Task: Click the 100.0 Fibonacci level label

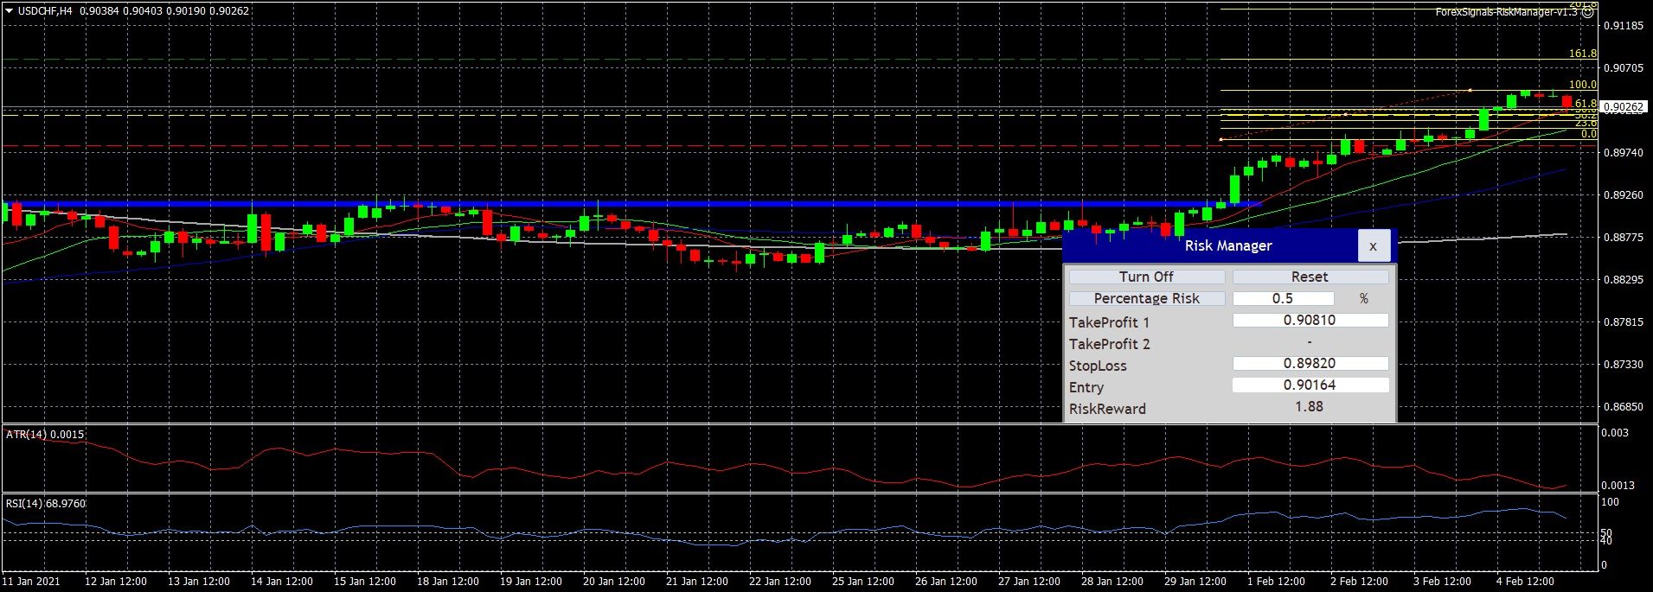Action: click(x=1583, y=85)
